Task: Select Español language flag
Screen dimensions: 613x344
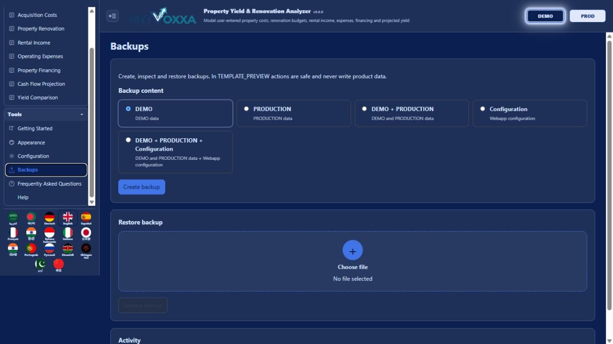Action: [86, 218]
